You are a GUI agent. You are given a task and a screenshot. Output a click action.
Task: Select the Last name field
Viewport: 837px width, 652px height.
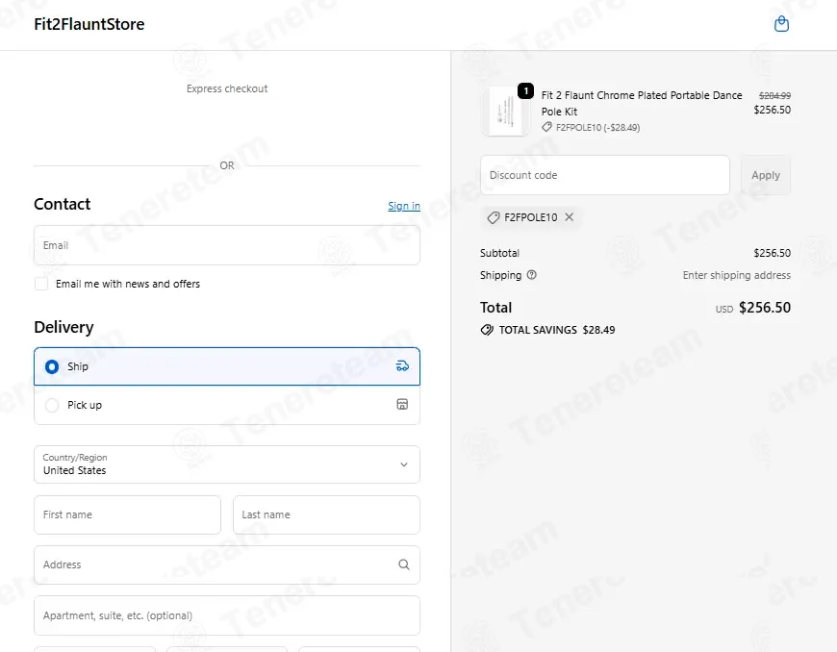pos(326,514)
